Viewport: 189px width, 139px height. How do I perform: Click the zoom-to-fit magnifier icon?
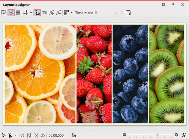pyautogui.click(x=184, y=135)
